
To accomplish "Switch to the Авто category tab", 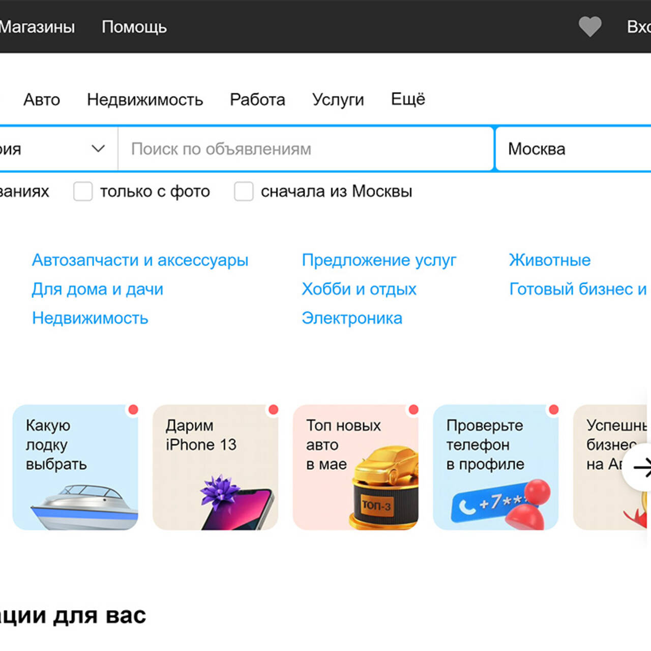I will pos(42,99).
